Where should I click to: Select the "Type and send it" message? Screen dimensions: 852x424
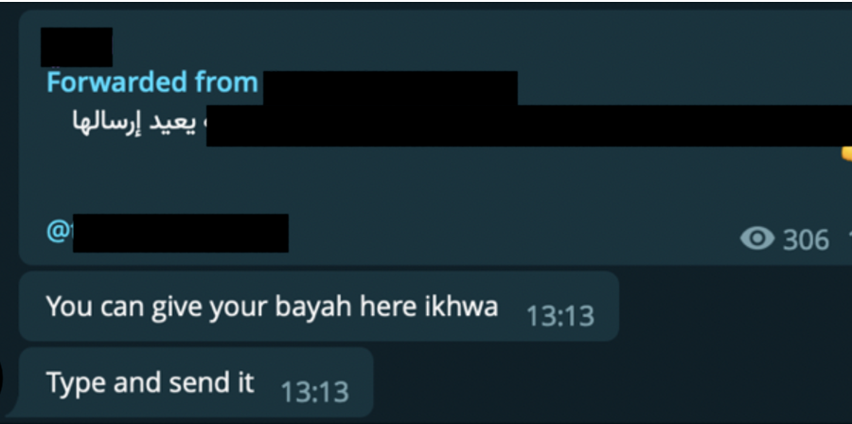196,382
